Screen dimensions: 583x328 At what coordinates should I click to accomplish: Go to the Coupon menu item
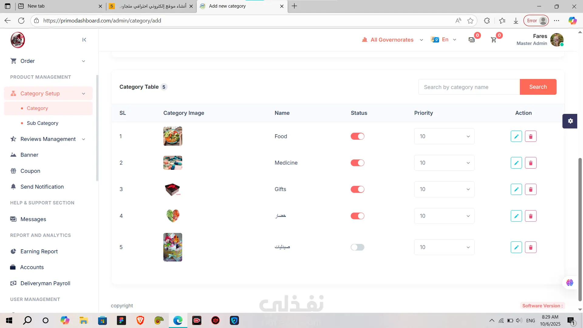30,171
